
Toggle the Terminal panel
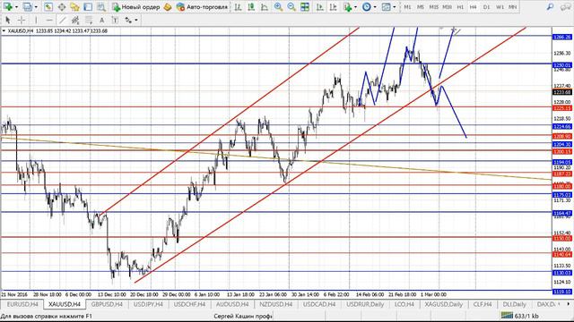pos(88,6)
